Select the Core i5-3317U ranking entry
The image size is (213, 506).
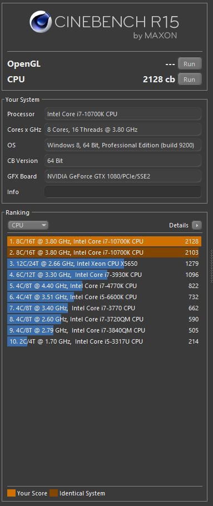[x=104, y=341]
